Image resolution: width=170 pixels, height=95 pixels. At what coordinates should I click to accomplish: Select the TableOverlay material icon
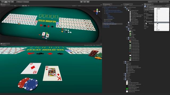pos(127,71)
